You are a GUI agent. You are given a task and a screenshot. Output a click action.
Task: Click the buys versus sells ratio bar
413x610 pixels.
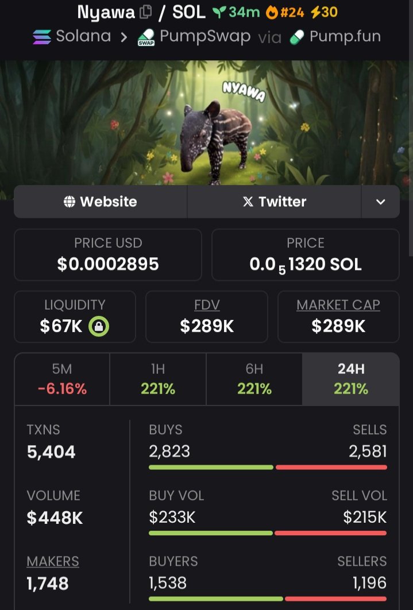(268, 467)
